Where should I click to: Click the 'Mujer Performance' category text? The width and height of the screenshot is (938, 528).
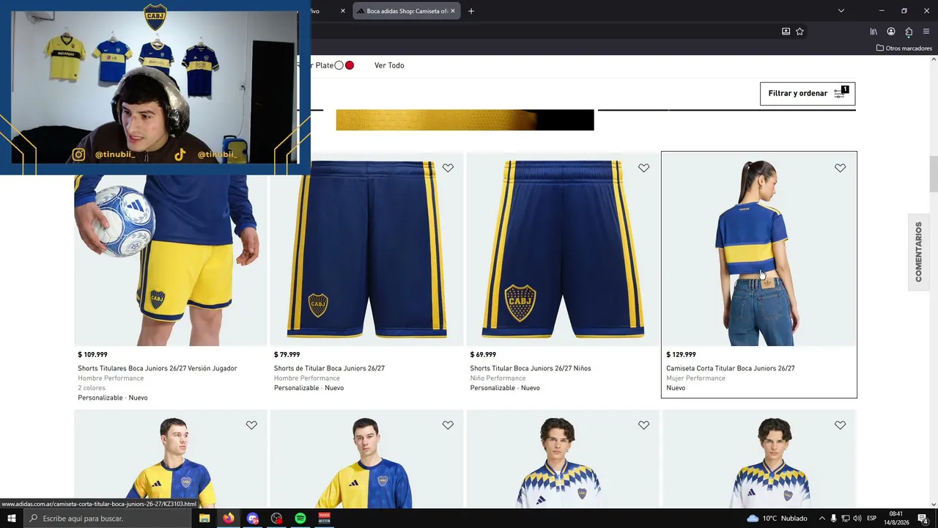tap(695, 378)
